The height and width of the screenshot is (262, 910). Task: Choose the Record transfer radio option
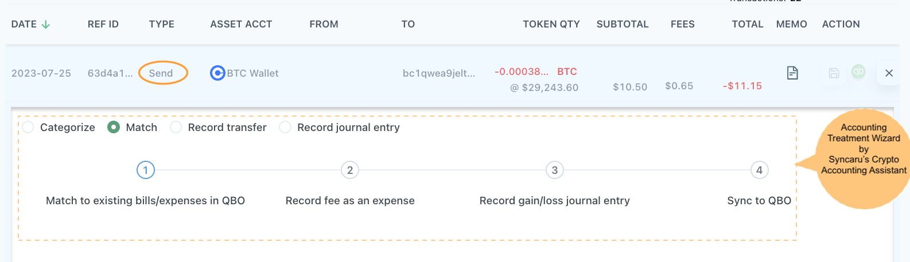(176, 127)
